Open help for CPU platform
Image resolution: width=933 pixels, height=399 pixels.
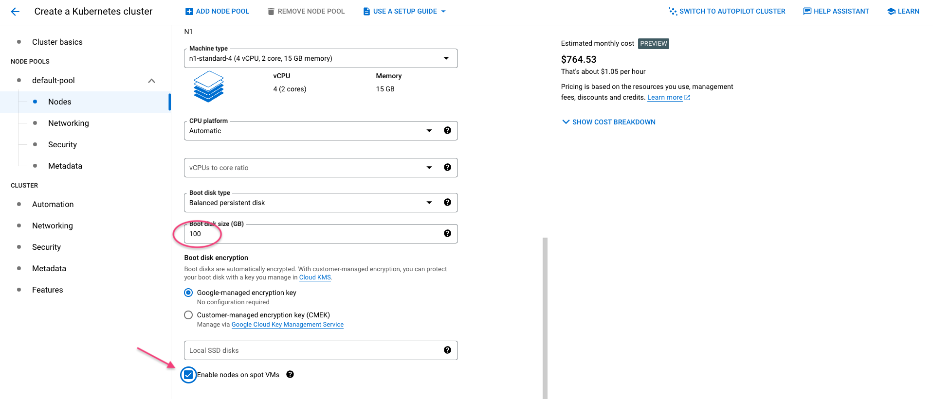pyautogui.click(x=447, y=130)
